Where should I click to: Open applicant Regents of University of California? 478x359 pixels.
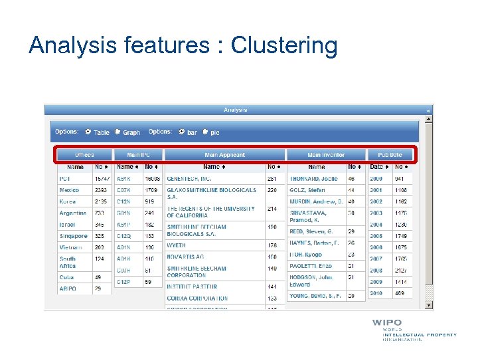tap(210, 212)
